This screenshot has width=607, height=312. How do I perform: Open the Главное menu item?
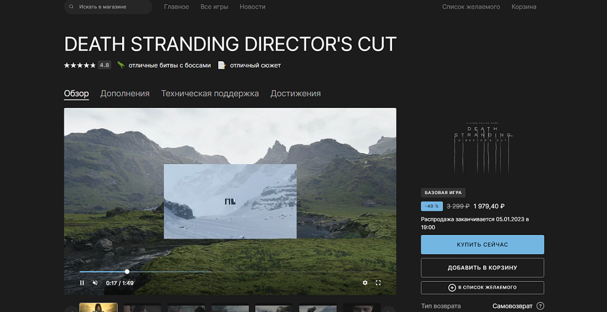177,7
